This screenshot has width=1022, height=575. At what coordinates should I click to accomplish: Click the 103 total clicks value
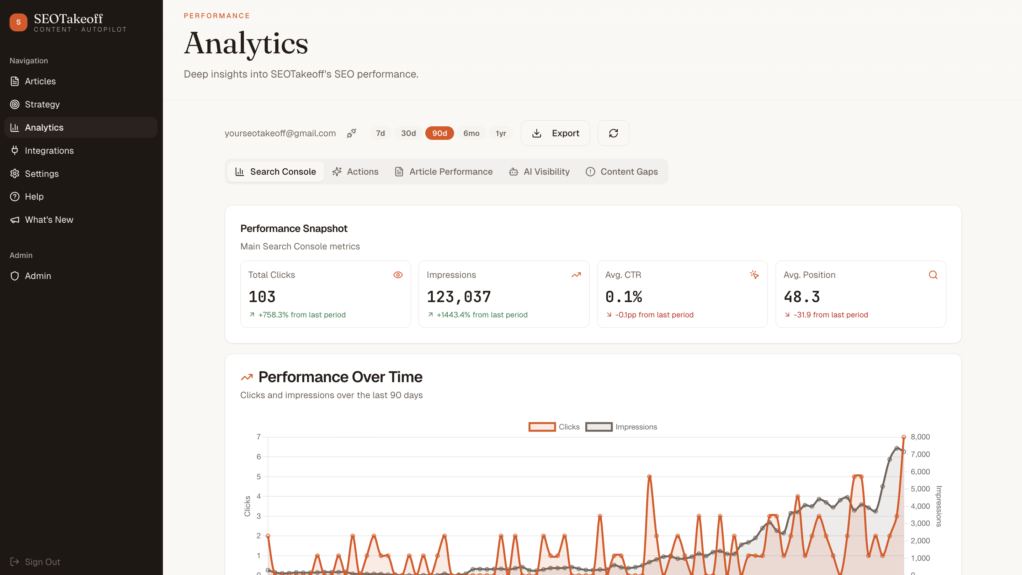click(262, 297)
